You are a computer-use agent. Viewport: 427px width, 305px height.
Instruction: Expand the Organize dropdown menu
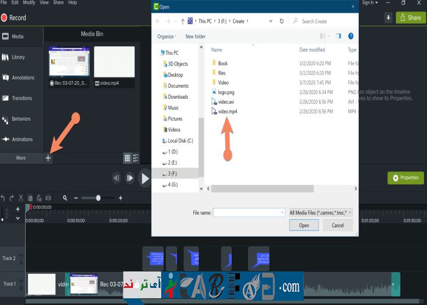[x=168, y=37]
